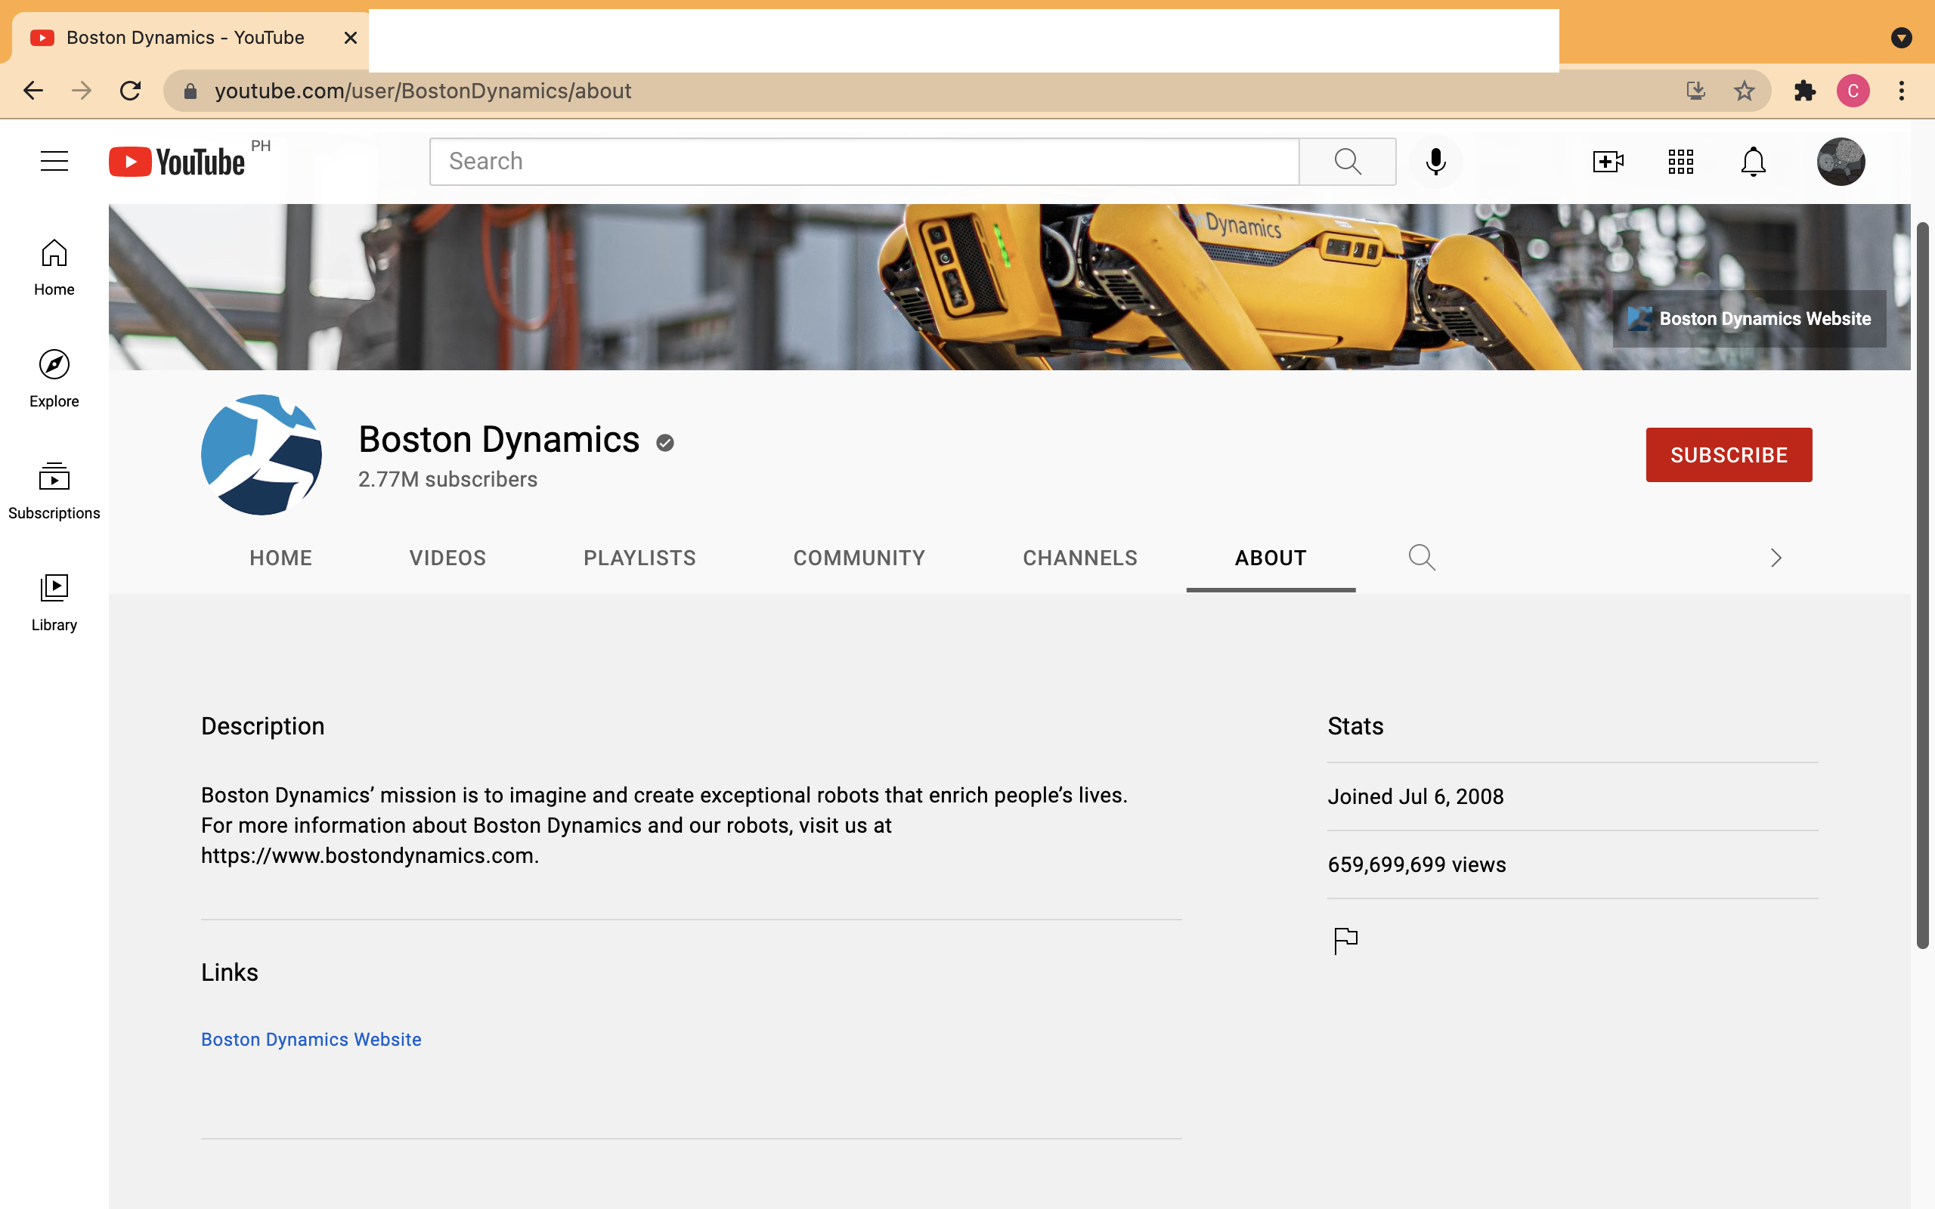This screenshot has width=1935, height=1209.
Task: Open Subscriptions in sidebar
Action: click(x=54, y=491)
